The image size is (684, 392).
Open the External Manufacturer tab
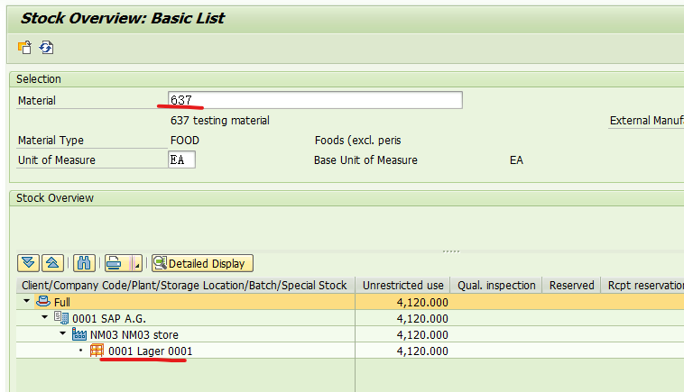coord(646,121)
